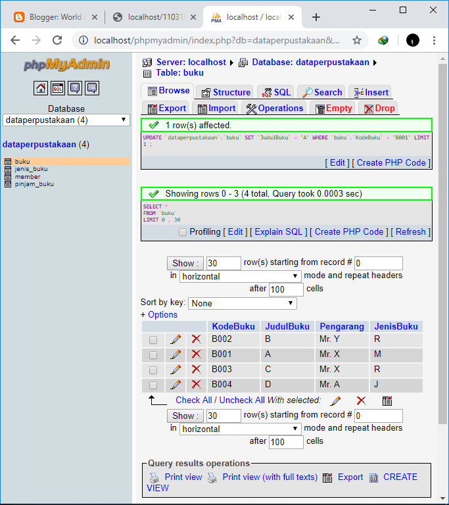The width and height of the screenshot is (449, 505).
Task: Switch to the Browse tab
Action: click(168, 91)
